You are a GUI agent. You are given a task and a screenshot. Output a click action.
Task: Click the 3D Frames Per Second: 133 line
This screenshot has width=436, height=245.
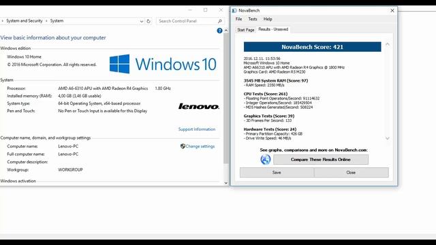pyautogui.click(x=268, y=120)
